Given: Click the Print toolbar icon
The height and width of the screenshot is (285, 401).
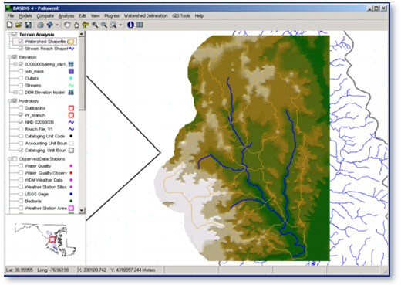Looking at the screenshot, I should pos(40,25).
